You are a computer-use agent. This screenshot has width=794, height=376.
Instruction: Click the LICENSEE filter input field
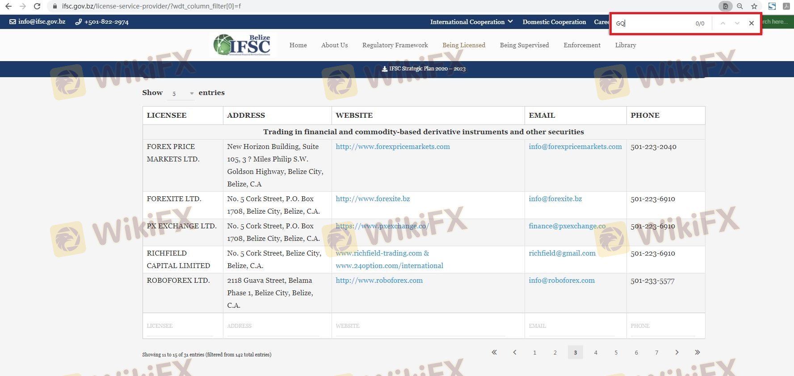pyautogui.click(x=180, y=326)
